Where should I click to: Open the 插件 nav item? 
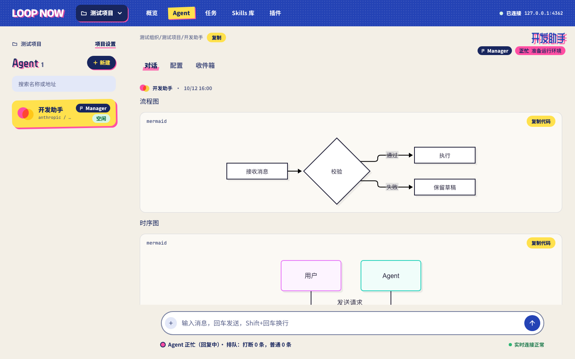click(x=275, y=13)
